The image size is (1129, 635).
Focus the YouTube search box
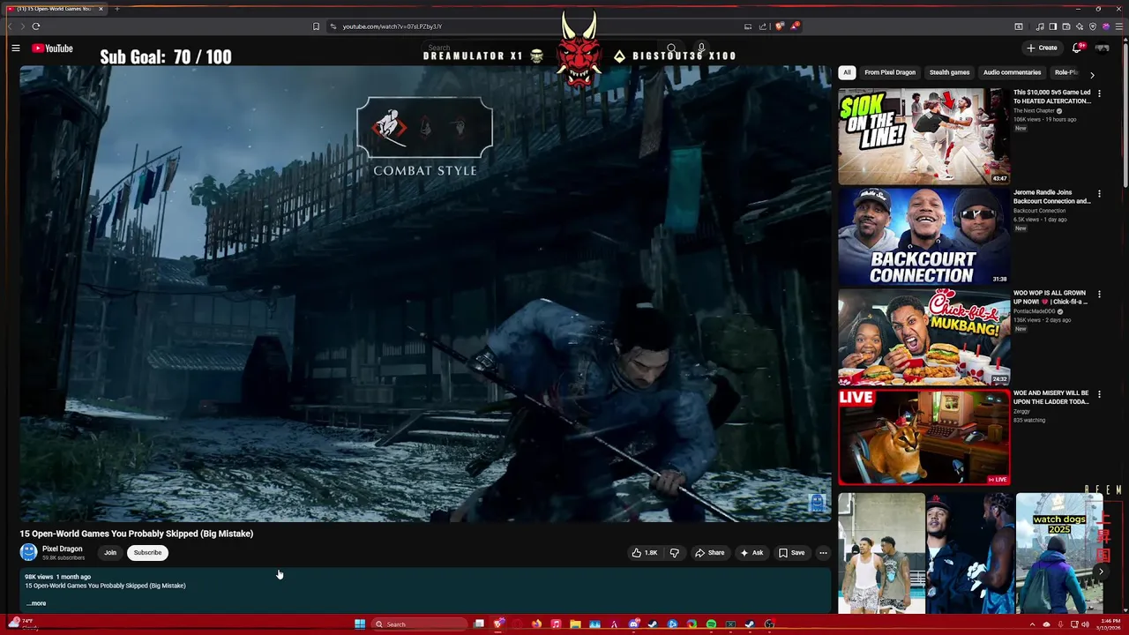538,49
